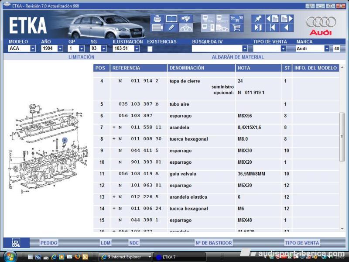Open the Windows Start orb

[9, 257]
